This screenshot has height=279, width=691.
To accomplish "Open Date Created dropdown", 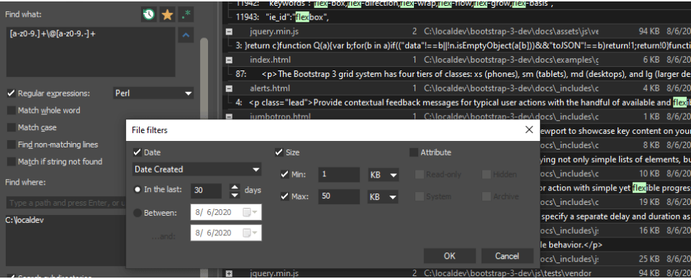I will [197, 170].
